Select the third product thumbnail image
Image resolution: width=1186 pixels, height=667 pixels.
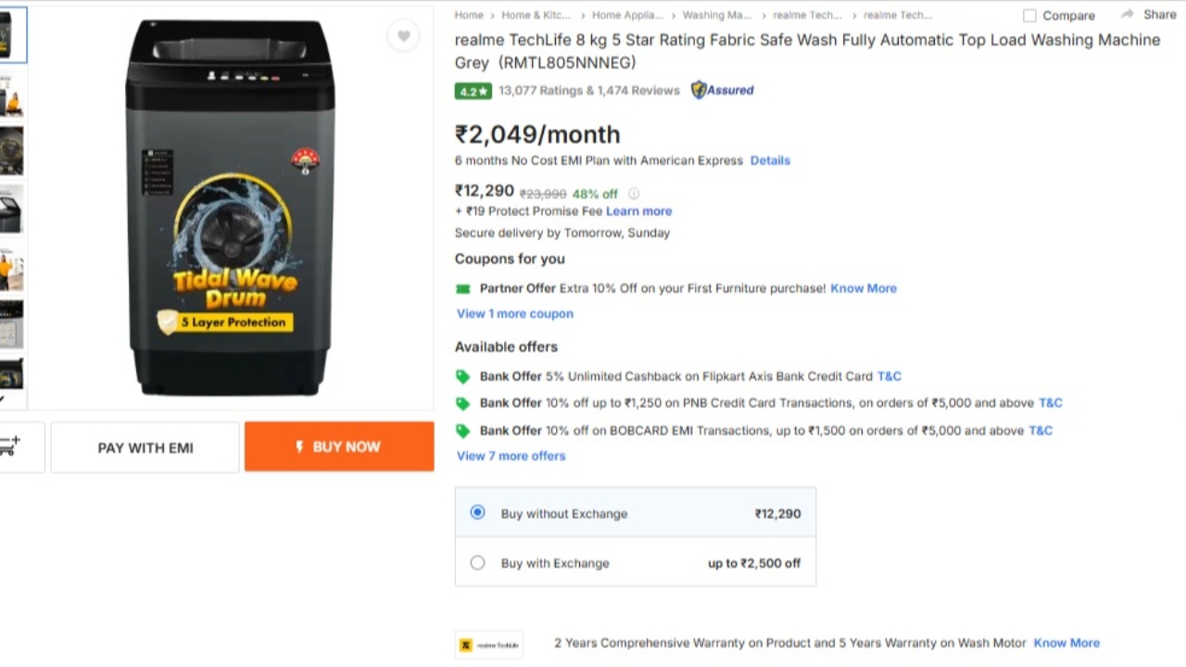pos(11,151)
